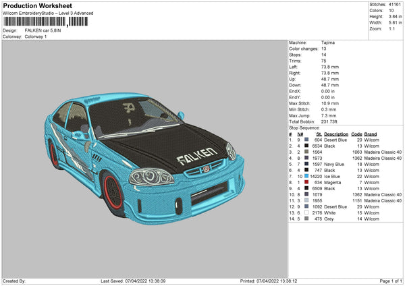
Task: Click the Magenta description text
Action: click(332, 183)
